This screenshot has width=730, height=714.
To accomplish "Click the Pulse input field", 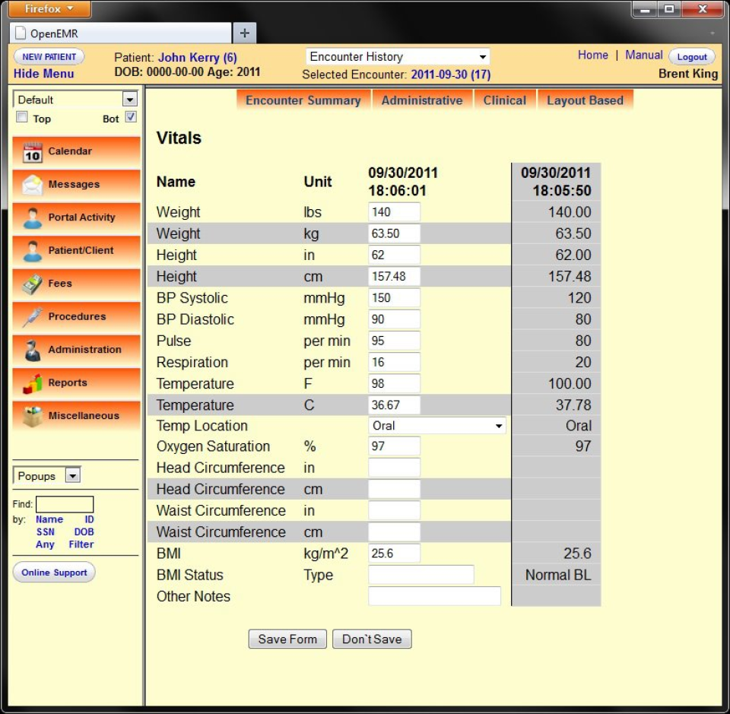I will click(x=394, y=340).
